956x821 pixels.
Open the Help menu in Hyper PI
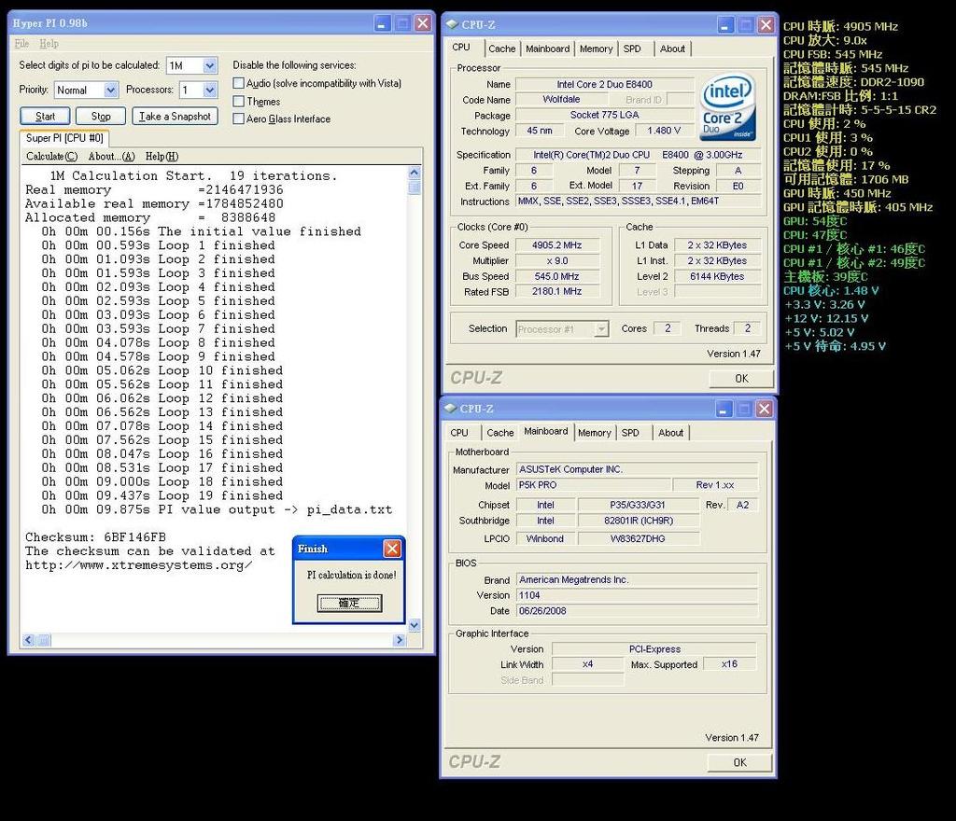pyautogui.click(x=49, y=43)
